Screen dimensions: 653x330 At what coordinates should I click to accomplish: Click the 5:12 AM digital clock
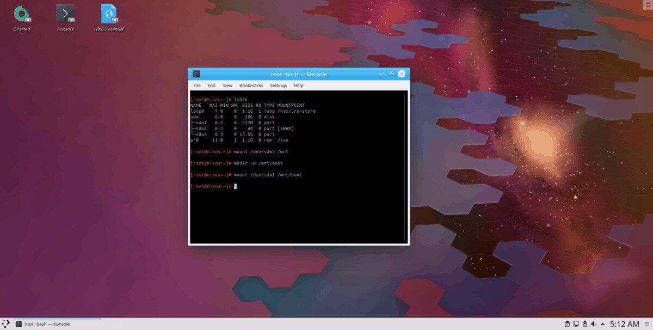click(624, 324)
